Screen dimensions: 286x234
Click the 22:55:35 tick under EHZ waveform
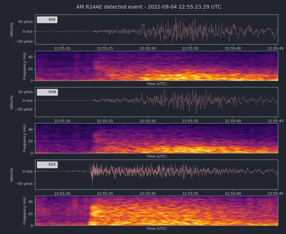[x=190, y=193]
